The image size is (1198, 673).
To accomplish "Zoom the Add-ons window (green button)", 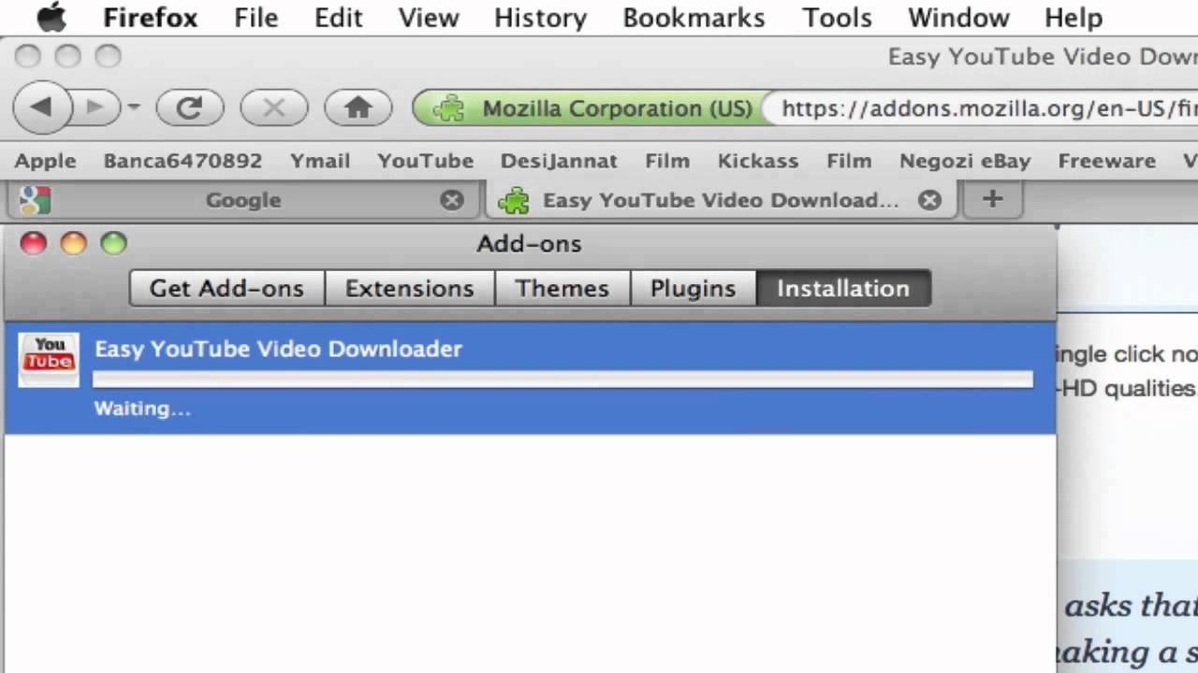I will click(x=113, y=244).
